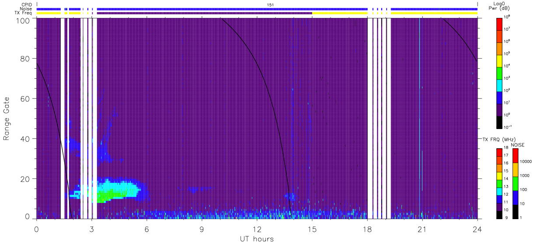Pick the green band of TX FRQ colorbar
Screen dimensions: 537x248
click(x=499, y=183)
